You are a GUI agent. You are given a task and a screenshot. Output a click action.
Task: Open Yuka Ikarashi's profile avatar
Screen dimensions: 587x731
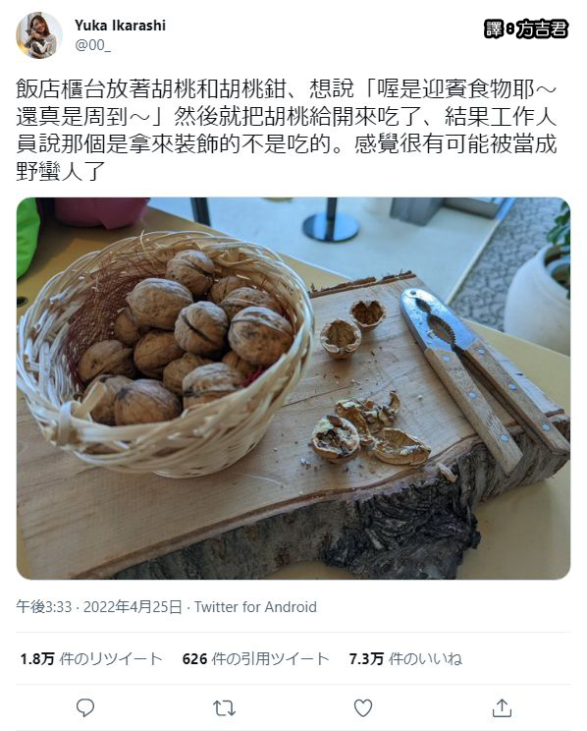tap(38, 35)
